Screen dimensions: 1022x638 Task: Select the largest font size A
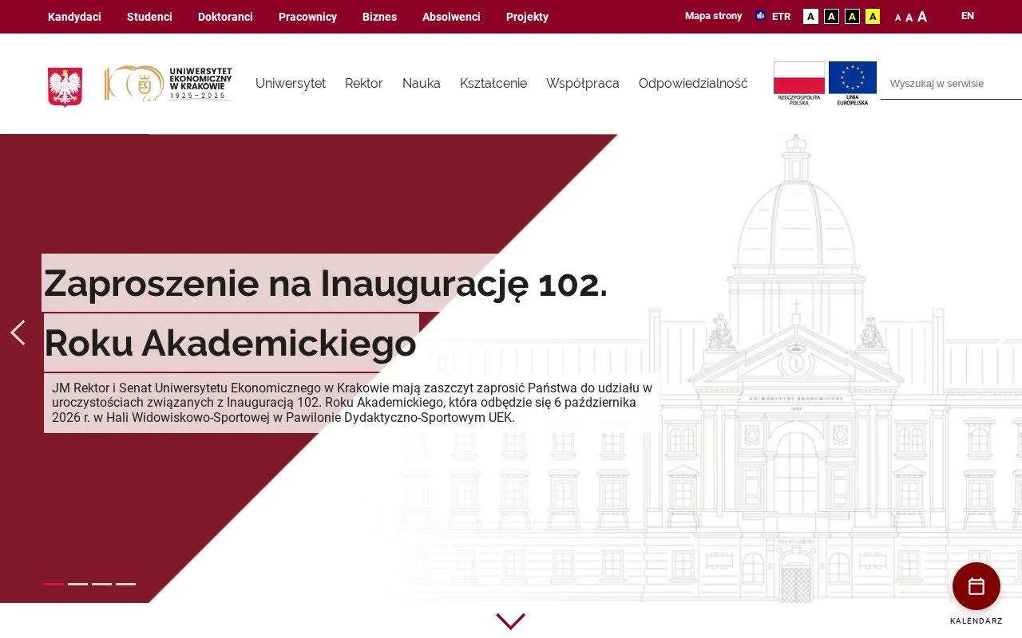[x=922, y=17]
